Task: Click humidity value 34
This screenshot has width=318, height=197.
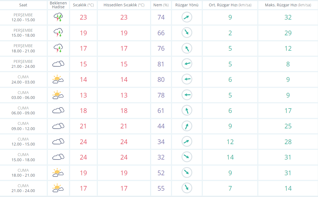Action: click(x=161, y=142)
